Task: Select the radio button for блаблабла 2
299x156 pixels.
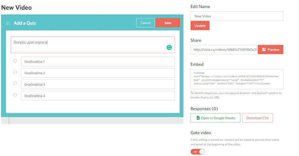Action: [x=15, y=72]
